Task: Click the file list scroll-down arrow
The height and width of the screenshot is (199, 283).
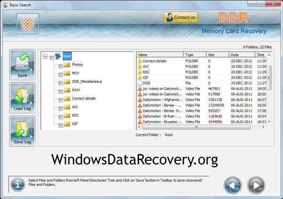Action: pyautogui.click(x=269, y=122)
